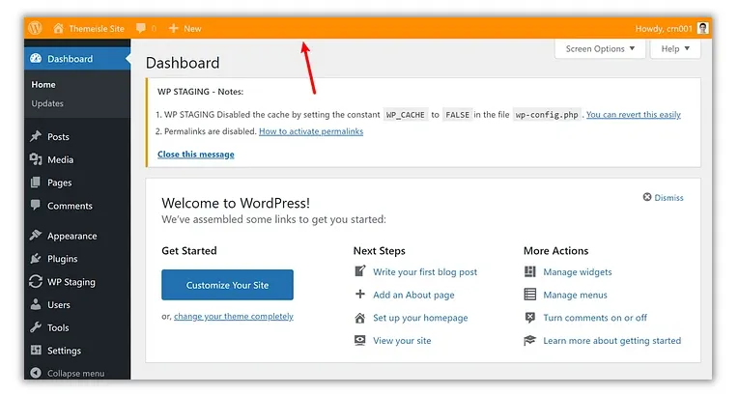The height and width of the screenshot is (395, 739).
Task: Open Write your first blog post link
Action: pos(425,272)
